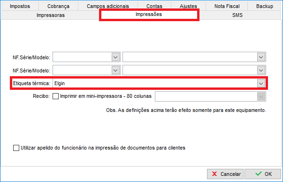Enable Imprimir em mini-impressora 80 colunas checkbox
The width and height of the screenshot is (283, 182).
(x=55, y=96)
